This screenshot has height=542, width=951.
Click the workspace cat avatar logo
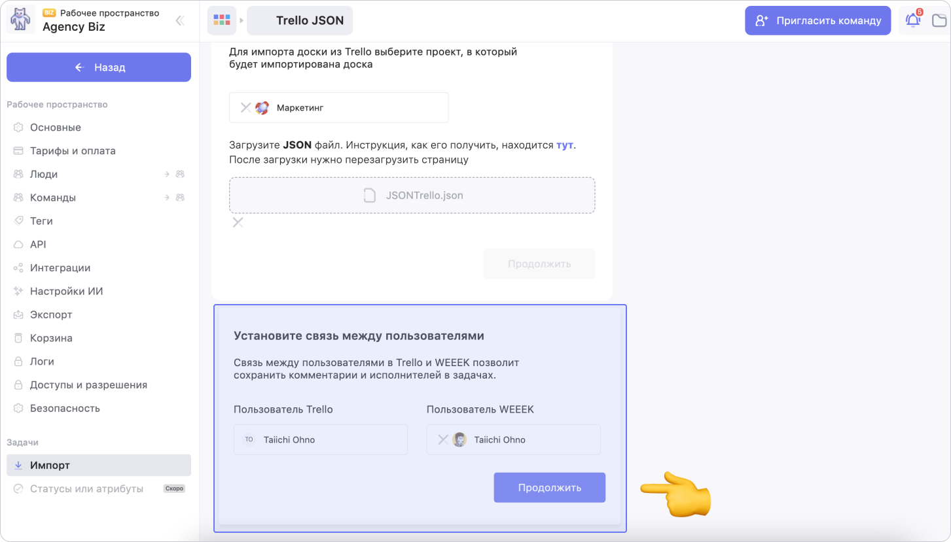[20, 20]
